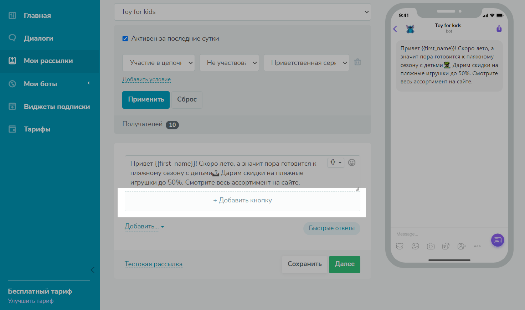The height and width of the screenshot is (310, 525).
Task: Expand the variables insert {} dropdown
Action: coord(336,162)
